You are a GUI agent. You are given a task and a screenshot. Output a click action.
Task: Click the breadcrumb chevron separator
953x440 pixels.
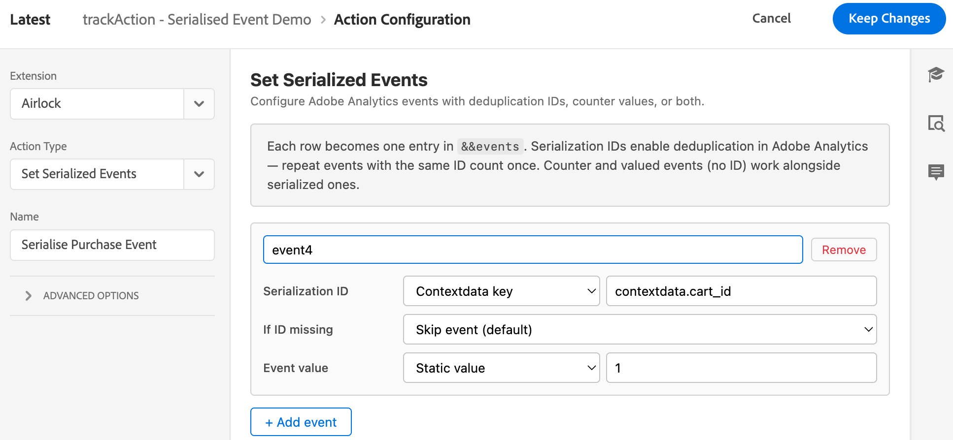323,20
